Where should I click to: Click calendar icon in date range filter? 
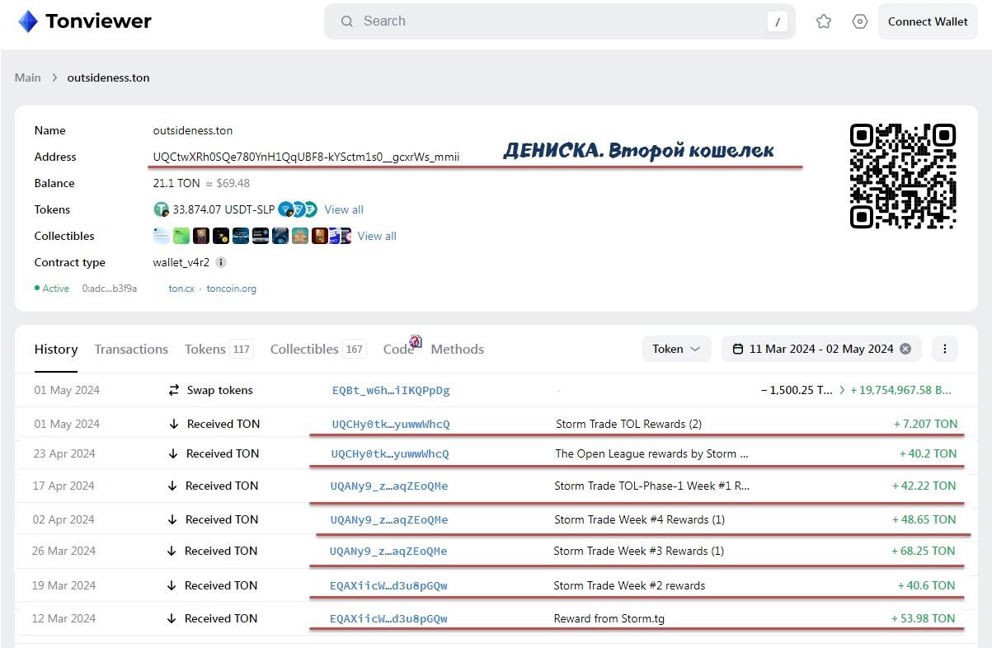coord(738,349)
